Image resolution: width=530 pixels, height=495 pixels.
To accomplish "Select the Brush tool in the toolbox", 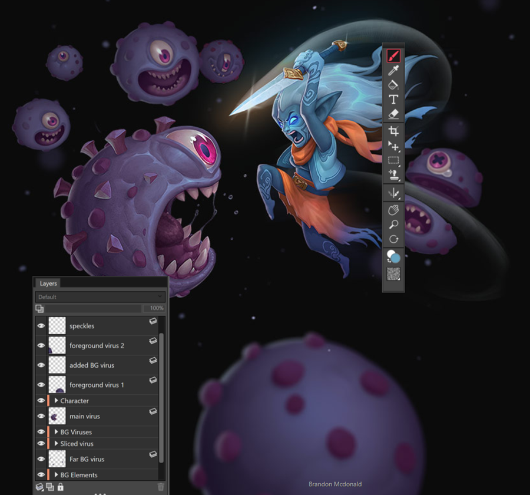I will [x=393, y=56].
